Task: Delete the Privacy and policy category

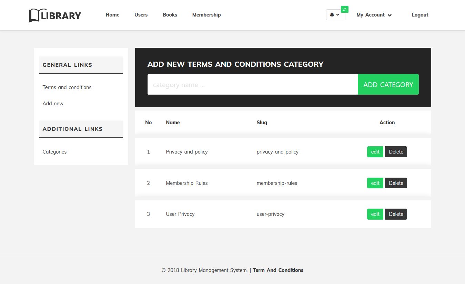Action: pyautogui.click(x=396, y=152)
